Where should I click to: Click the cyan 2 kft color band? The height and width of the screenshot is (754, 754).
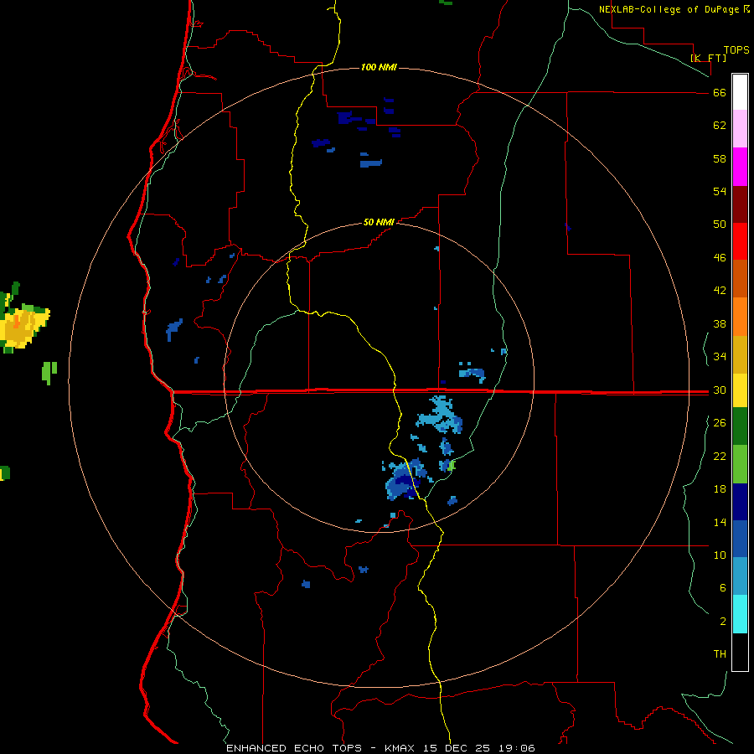coord(740,614)
